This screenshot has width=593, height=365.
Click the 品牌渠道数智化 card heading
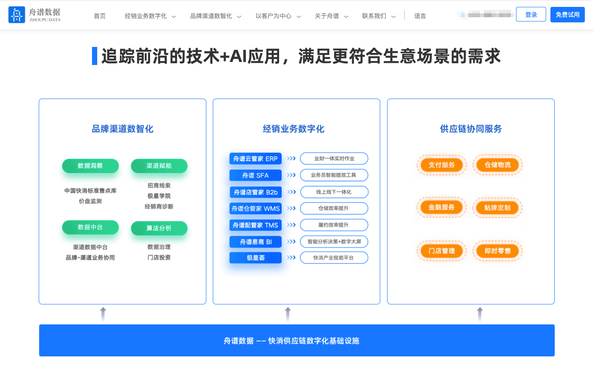(123, 129)
